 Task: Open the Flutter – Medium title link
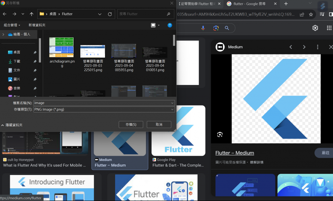tap(234, 153)
